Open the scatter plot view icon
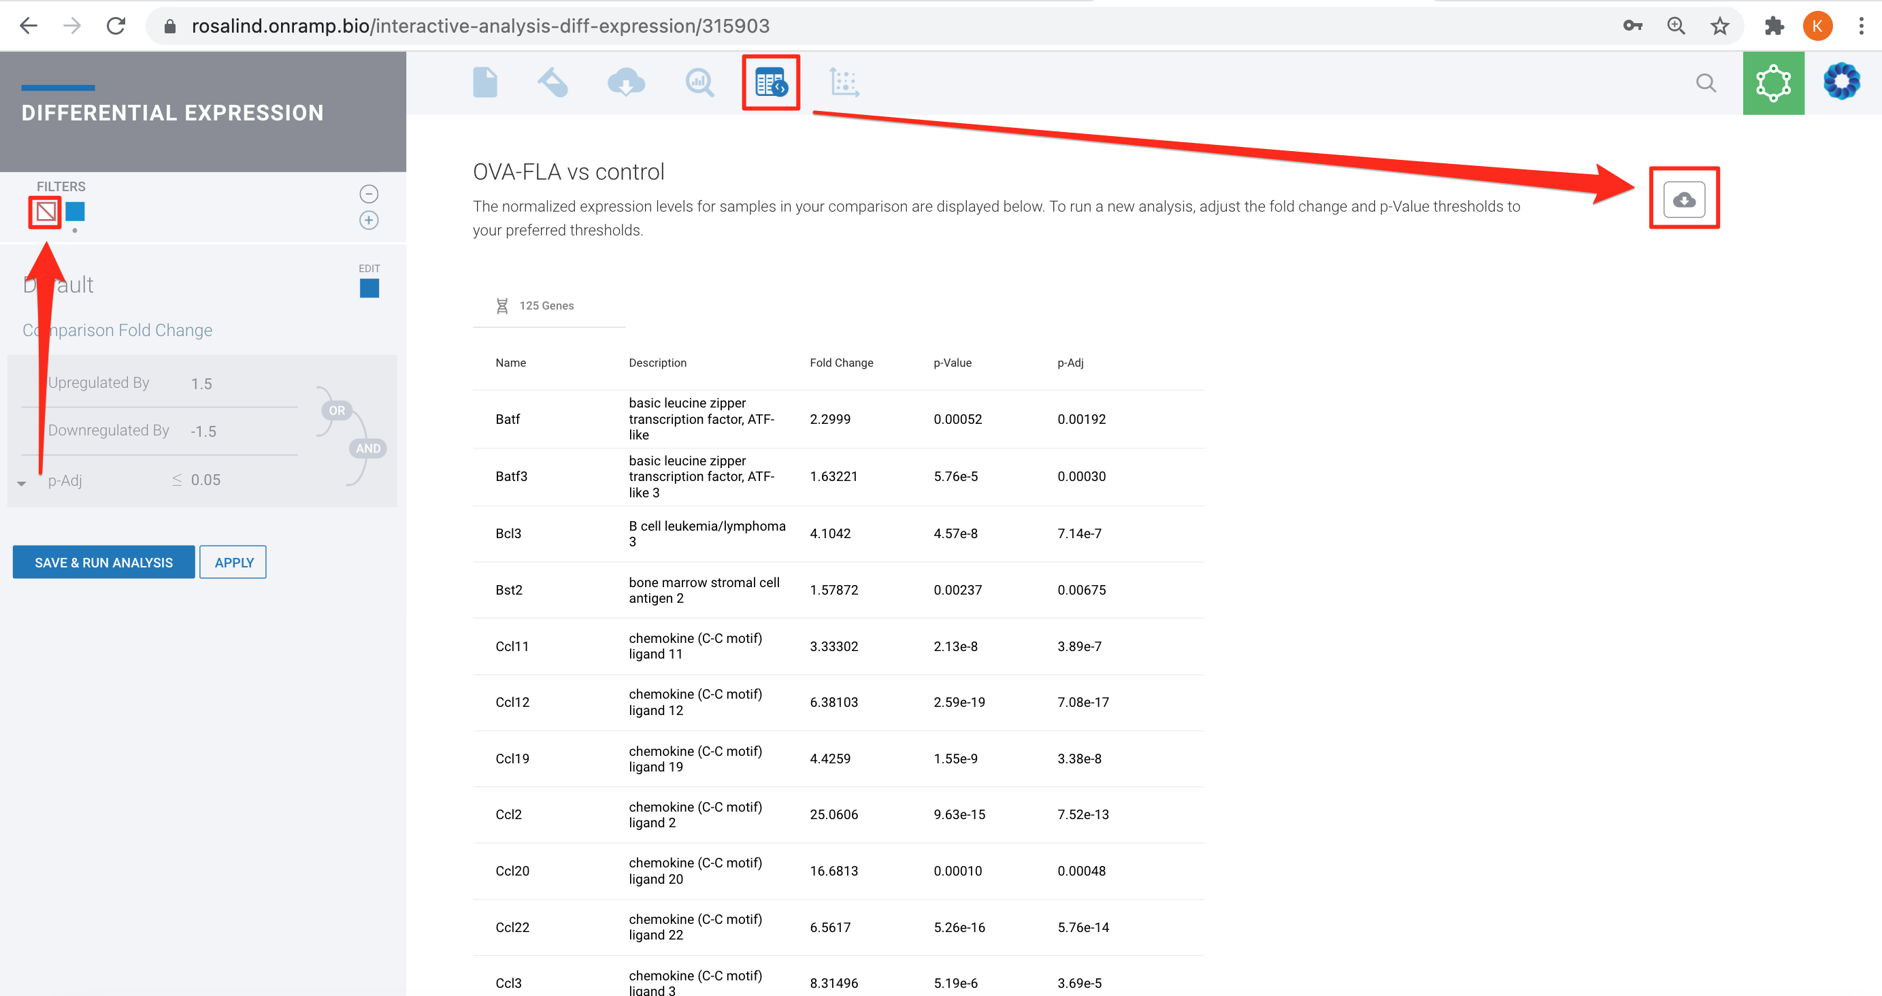1882x996 pixels. [x=844, y=82]
